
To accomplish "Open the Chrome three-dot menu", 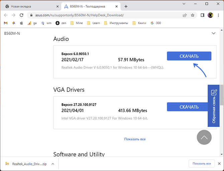I will pyautogui.click(x=218, y=15).
